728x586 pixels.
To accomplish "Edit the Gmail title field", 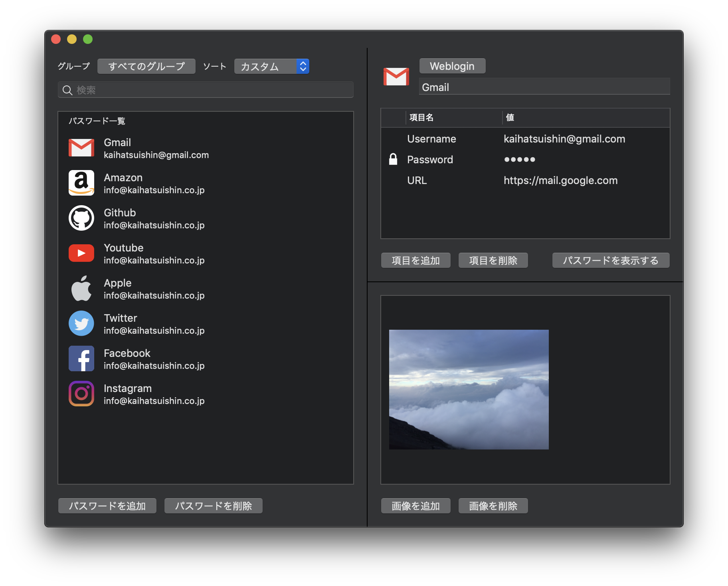I will [x=544, y=87].
